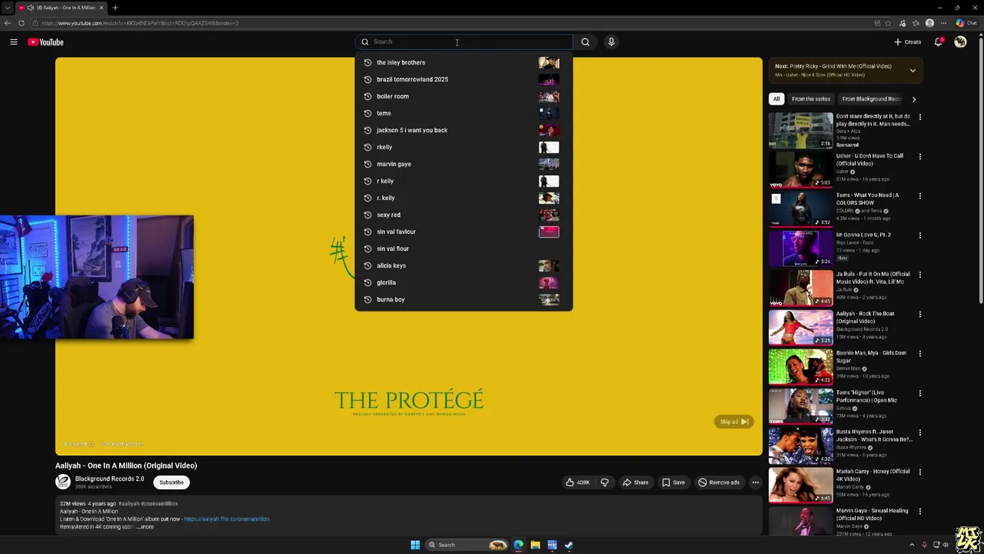Choose 'tems' search suggestion
Screen dimensions: 984x554
coord(464,113)
